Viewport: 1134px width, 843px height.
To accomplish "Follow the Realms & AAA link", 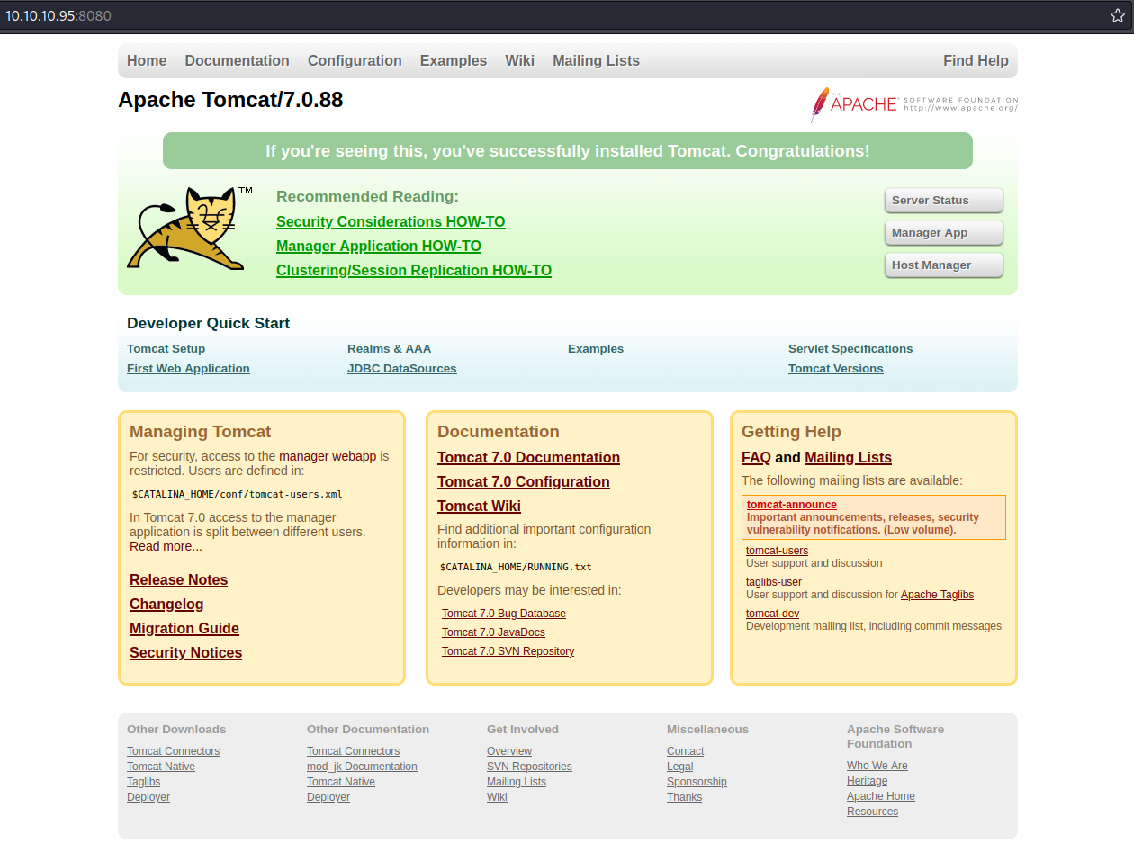I will pos(389,349).
